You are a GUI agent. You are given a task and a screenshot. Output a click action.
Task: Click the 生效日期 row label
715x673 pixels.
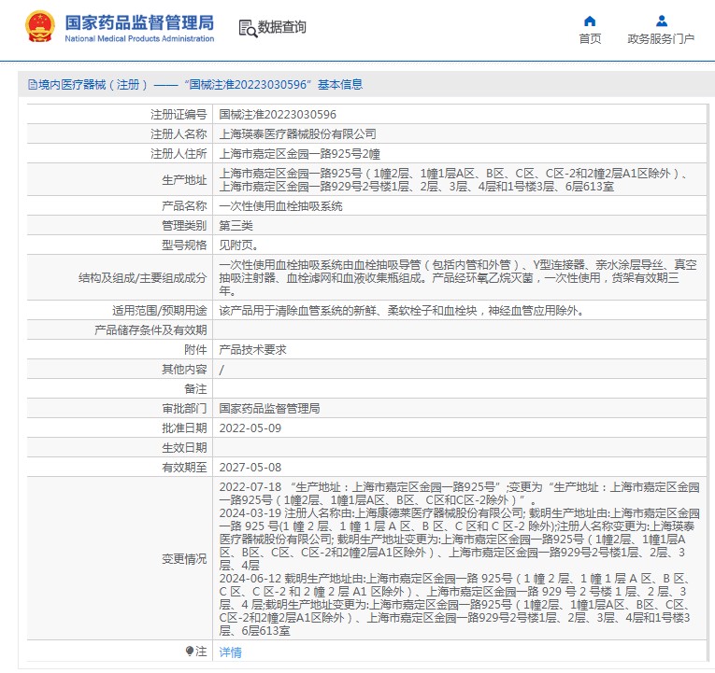pyautogui.click(x=184, y=448)
